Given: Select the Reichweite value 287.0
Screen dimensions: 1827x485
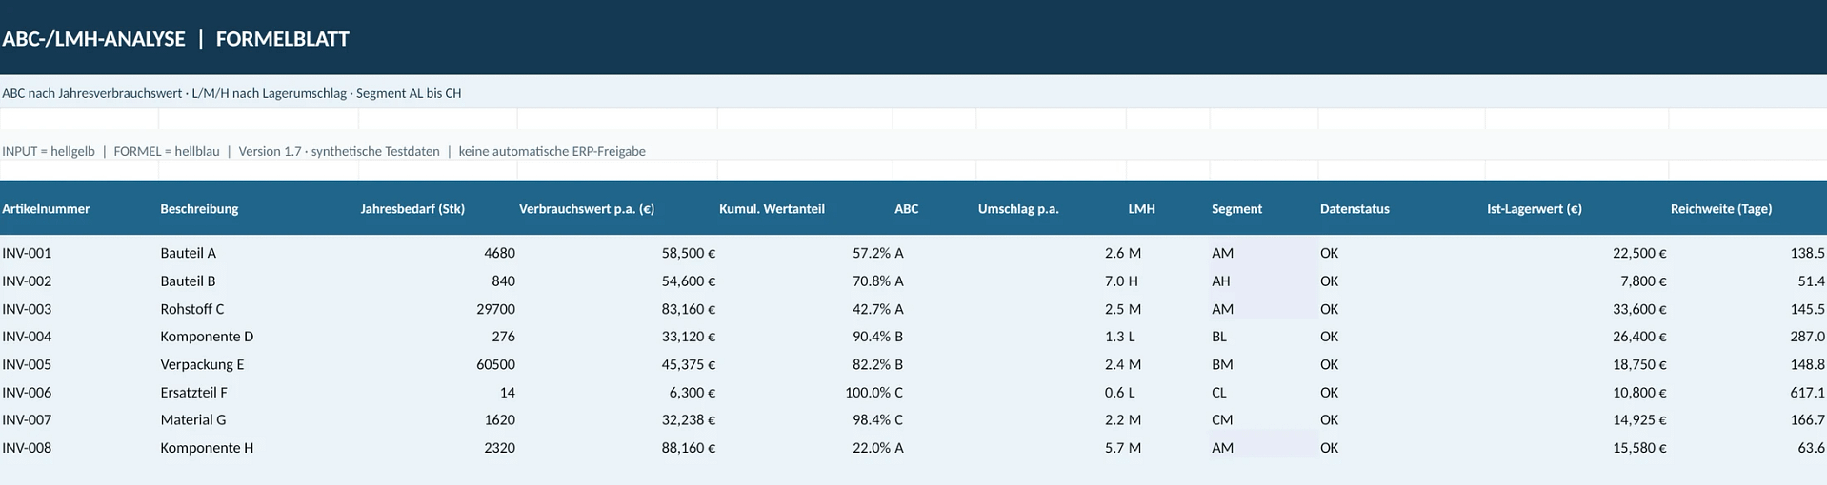Looking at the screenshot, I should 1748,337.
